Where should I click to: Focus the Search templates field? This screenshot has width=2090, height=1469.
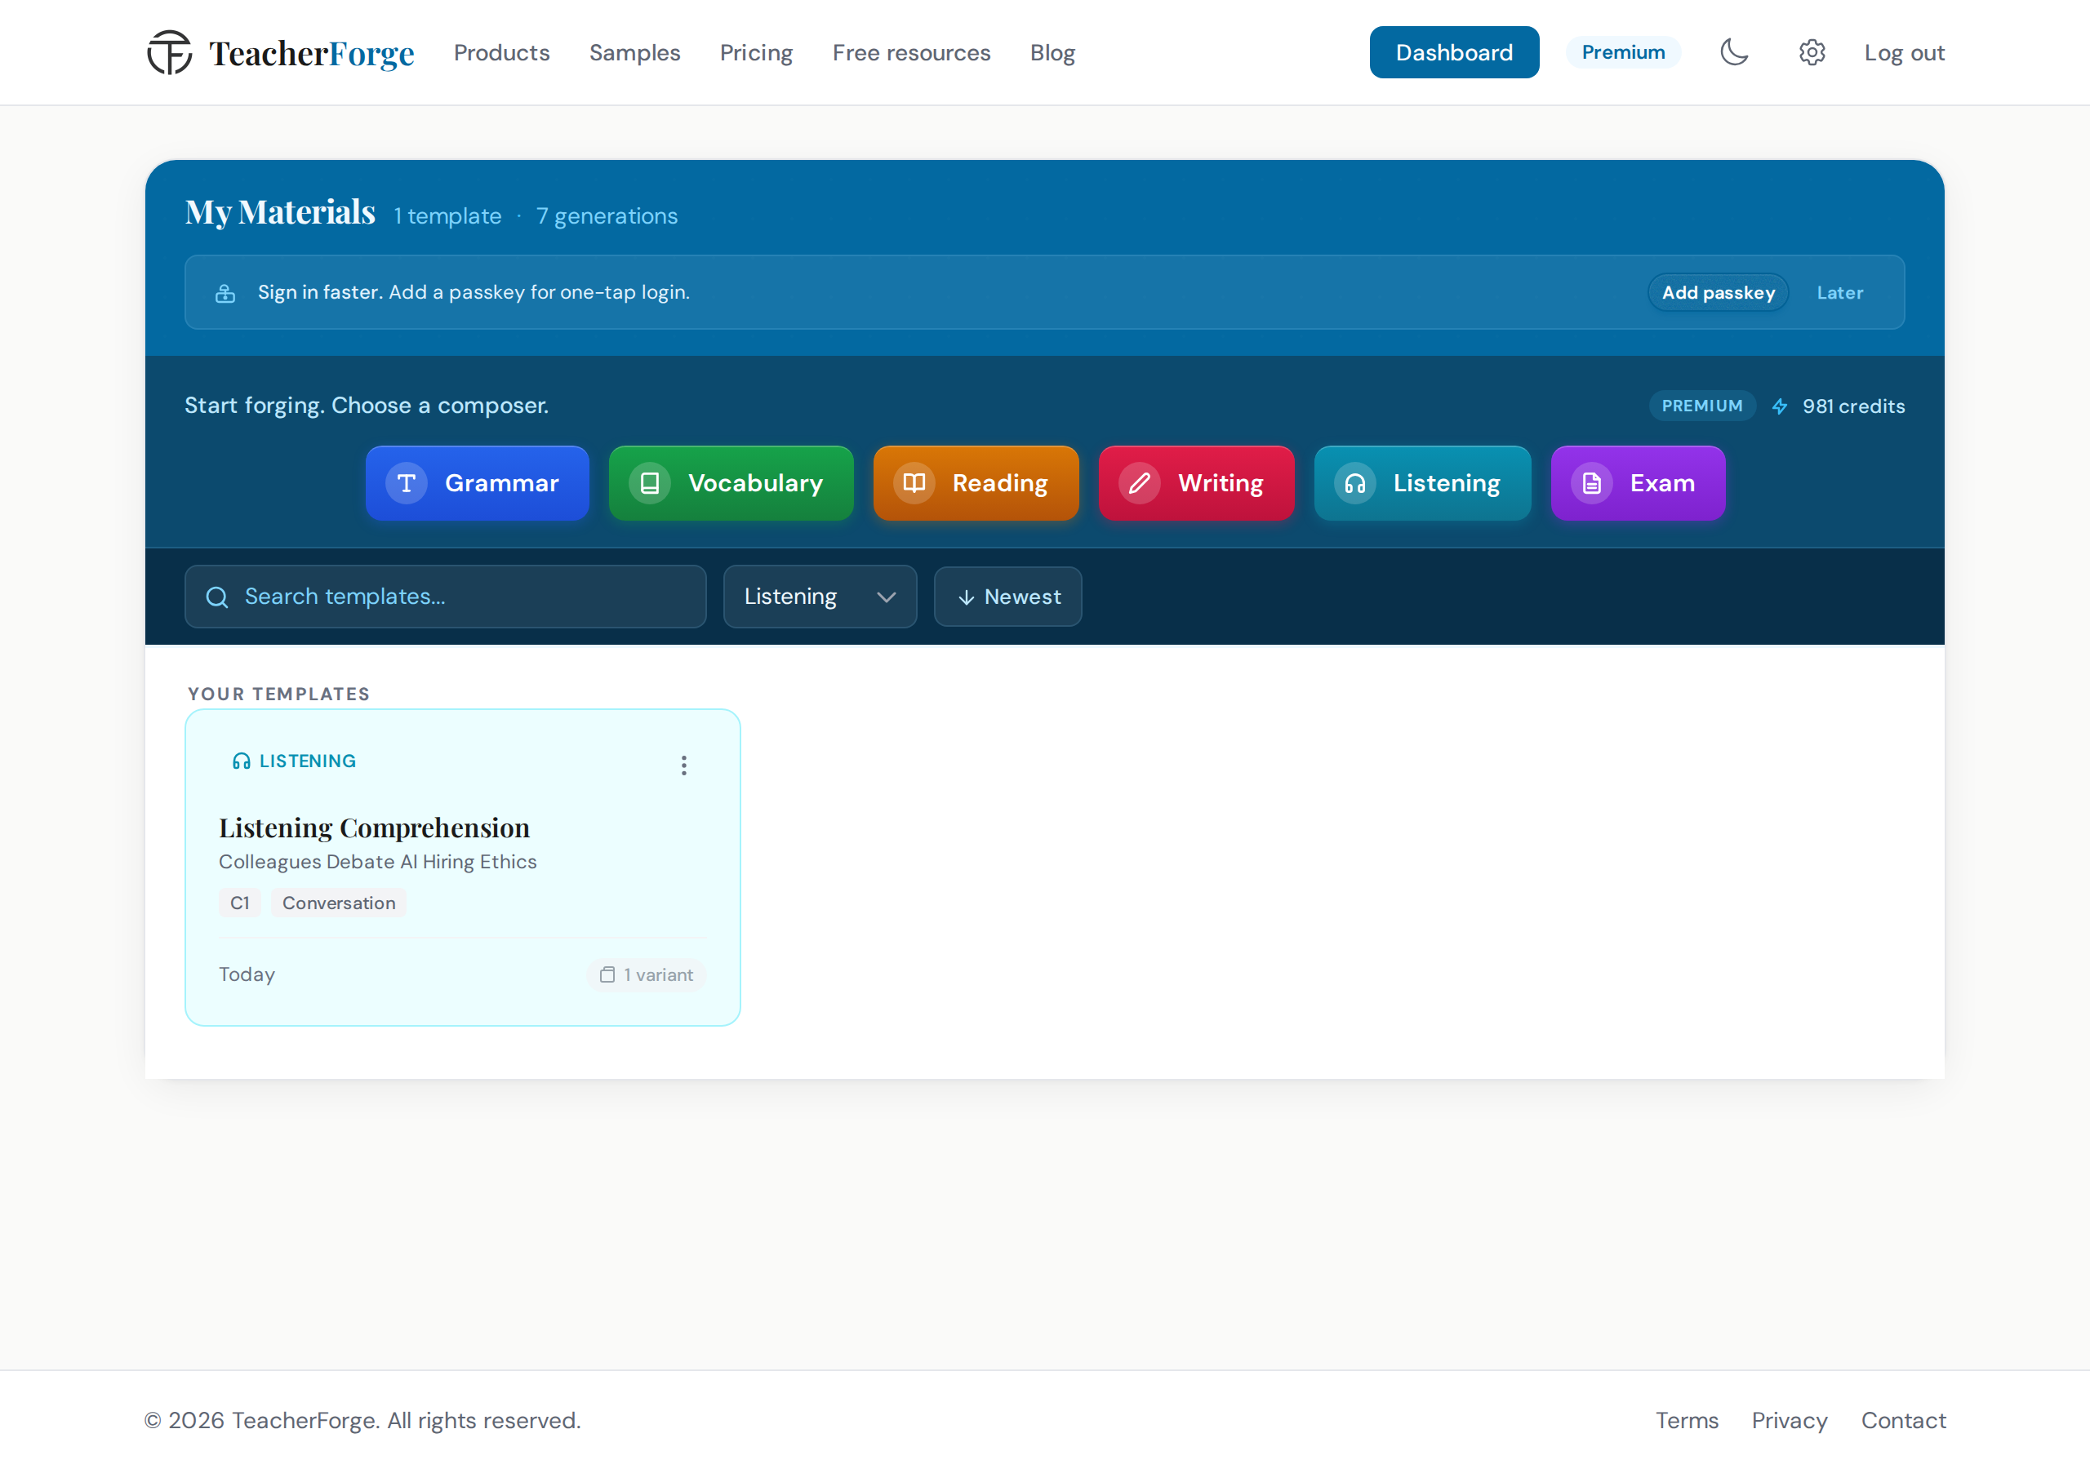445,597
